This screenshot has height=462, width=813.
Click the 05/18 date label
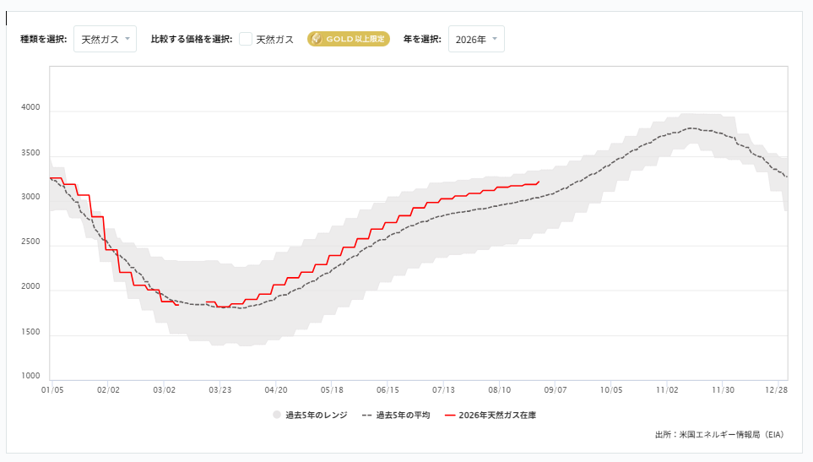332,390
